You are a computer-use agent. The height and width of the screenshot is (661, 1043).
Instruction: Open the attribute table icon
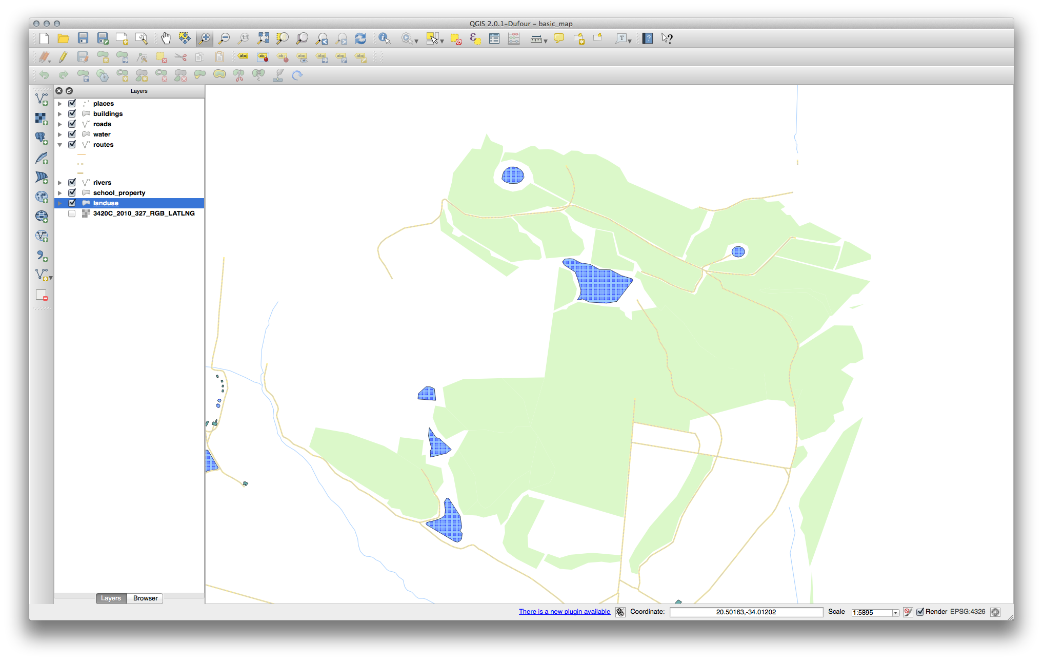tap(494, 38)
